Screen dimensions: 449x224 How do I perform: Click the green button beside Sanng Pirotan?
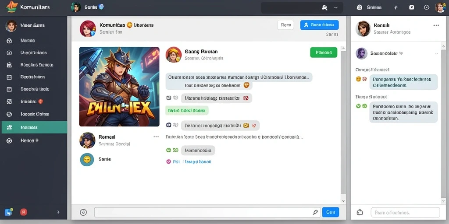tap(324, 52)
